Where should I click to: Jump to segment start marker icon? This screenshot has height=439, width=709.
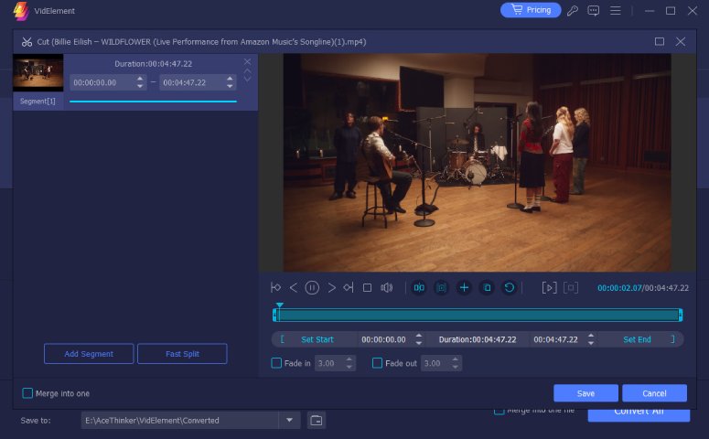[275, 287]
